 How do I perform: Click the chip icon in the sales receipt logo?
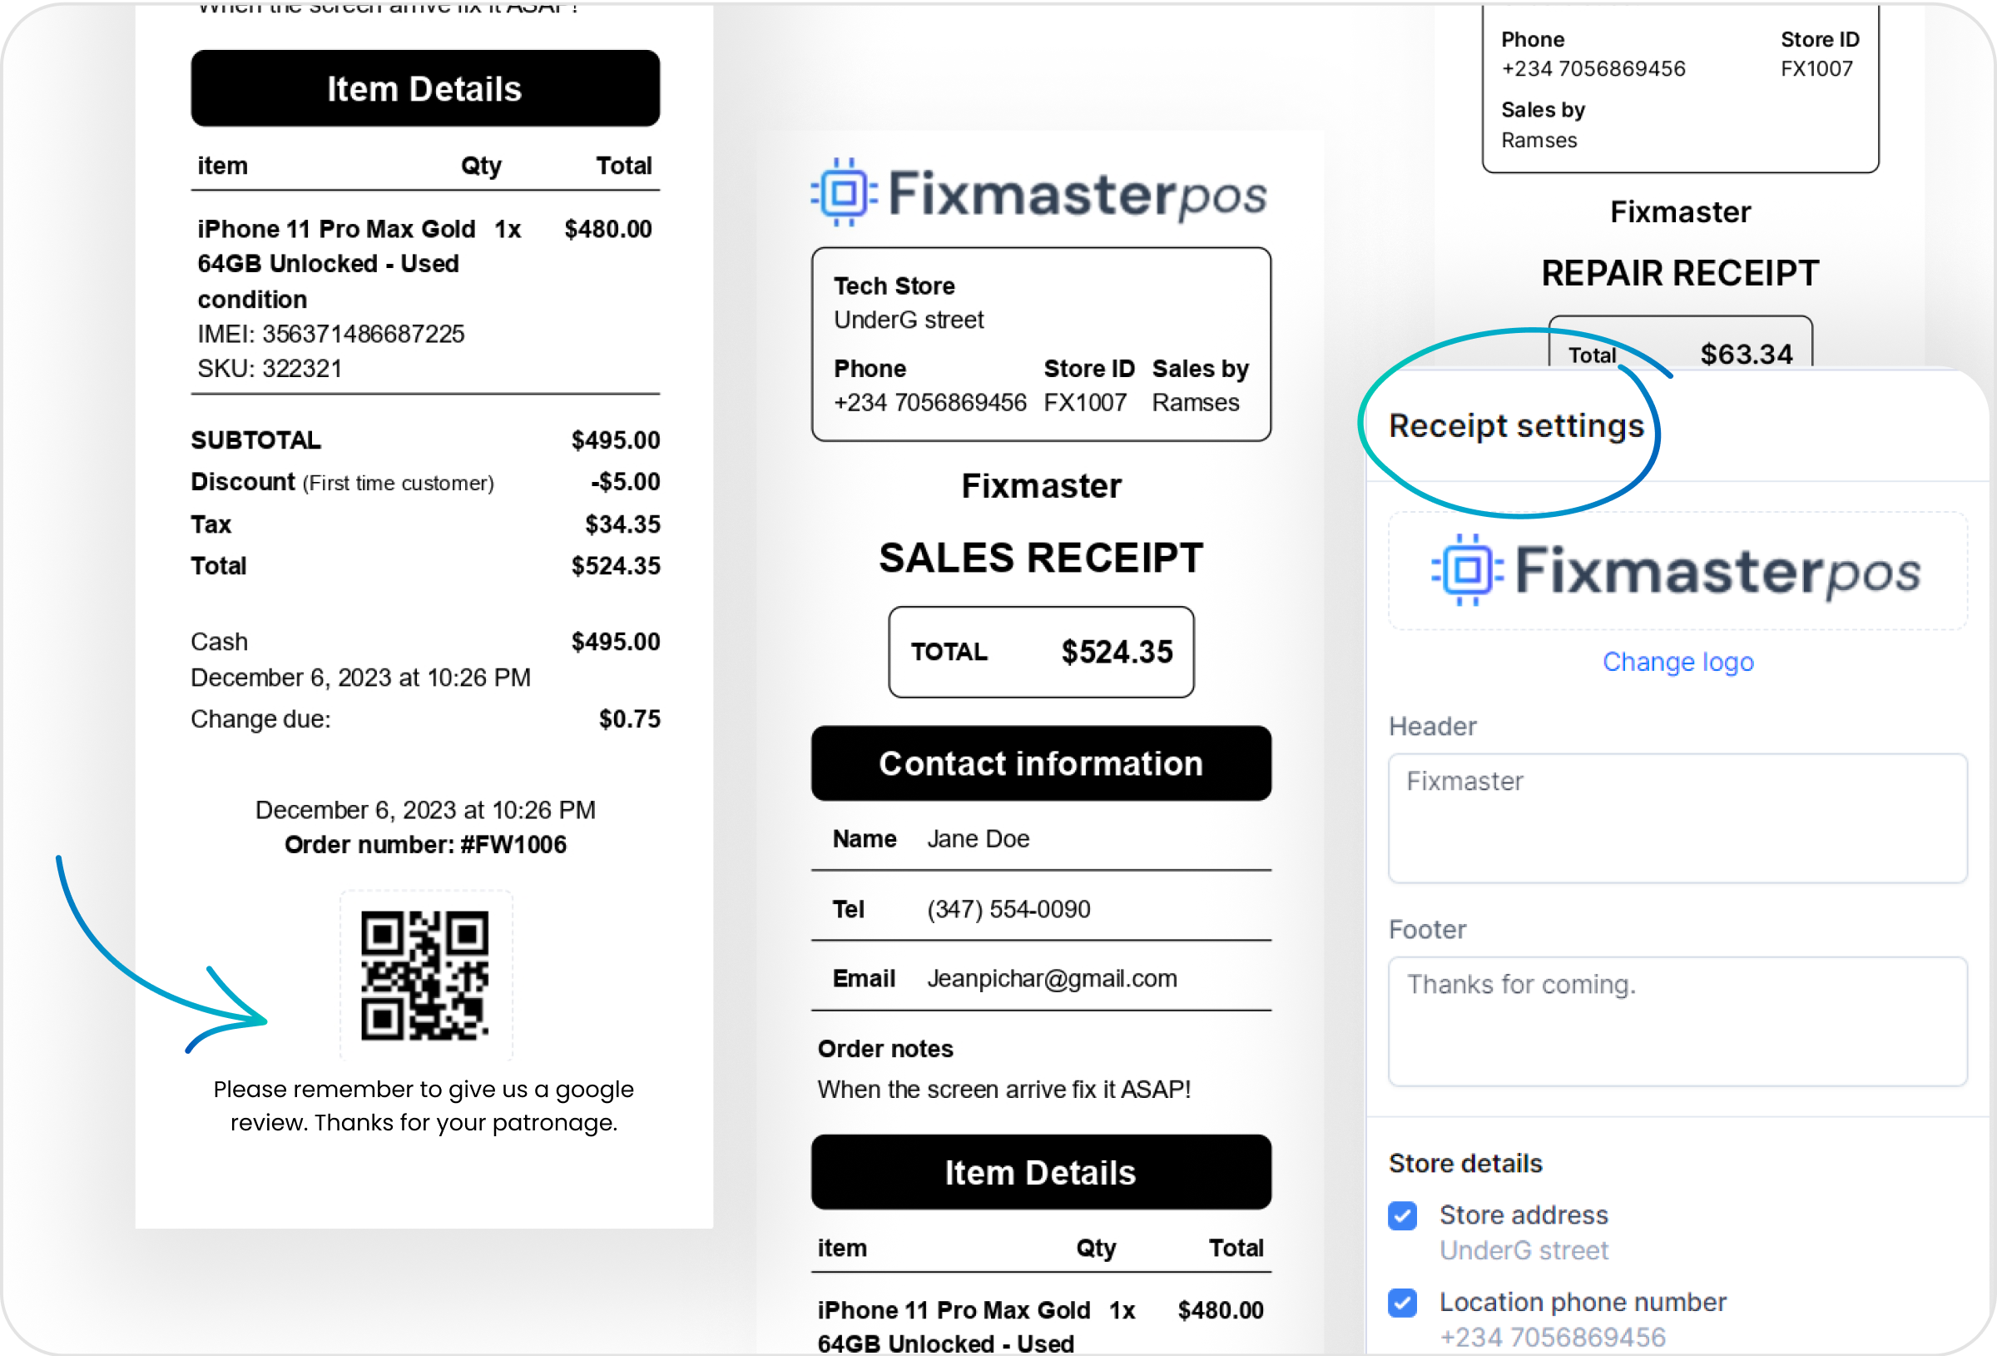coord(844,192)
